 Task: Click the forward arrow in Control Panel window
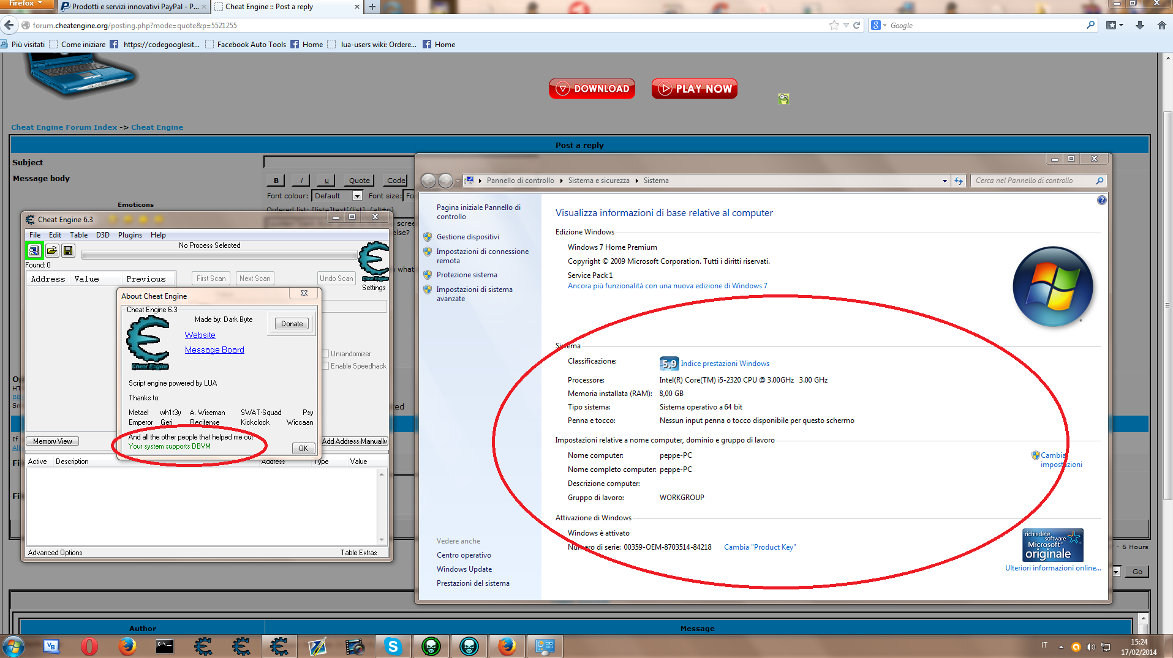[446, 181]
